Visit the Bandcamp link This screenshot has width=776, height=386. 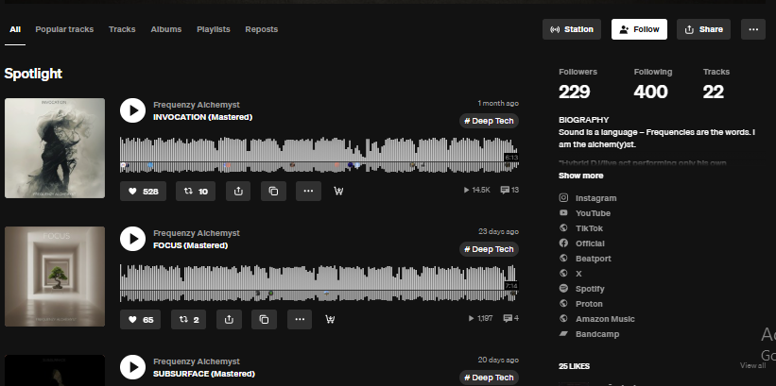tap(596, 334)
